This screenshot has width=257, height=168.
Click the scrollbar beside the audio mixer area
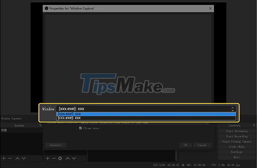pyautogui.click(x=176, y=156)
